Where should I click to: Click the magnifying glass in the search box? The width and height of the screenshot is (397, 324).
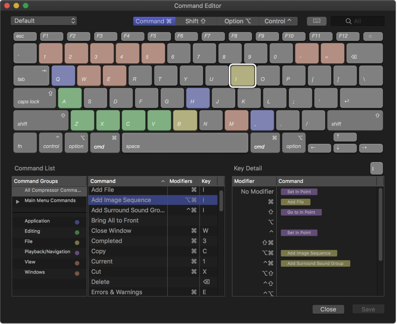click(x=349, y=21)
